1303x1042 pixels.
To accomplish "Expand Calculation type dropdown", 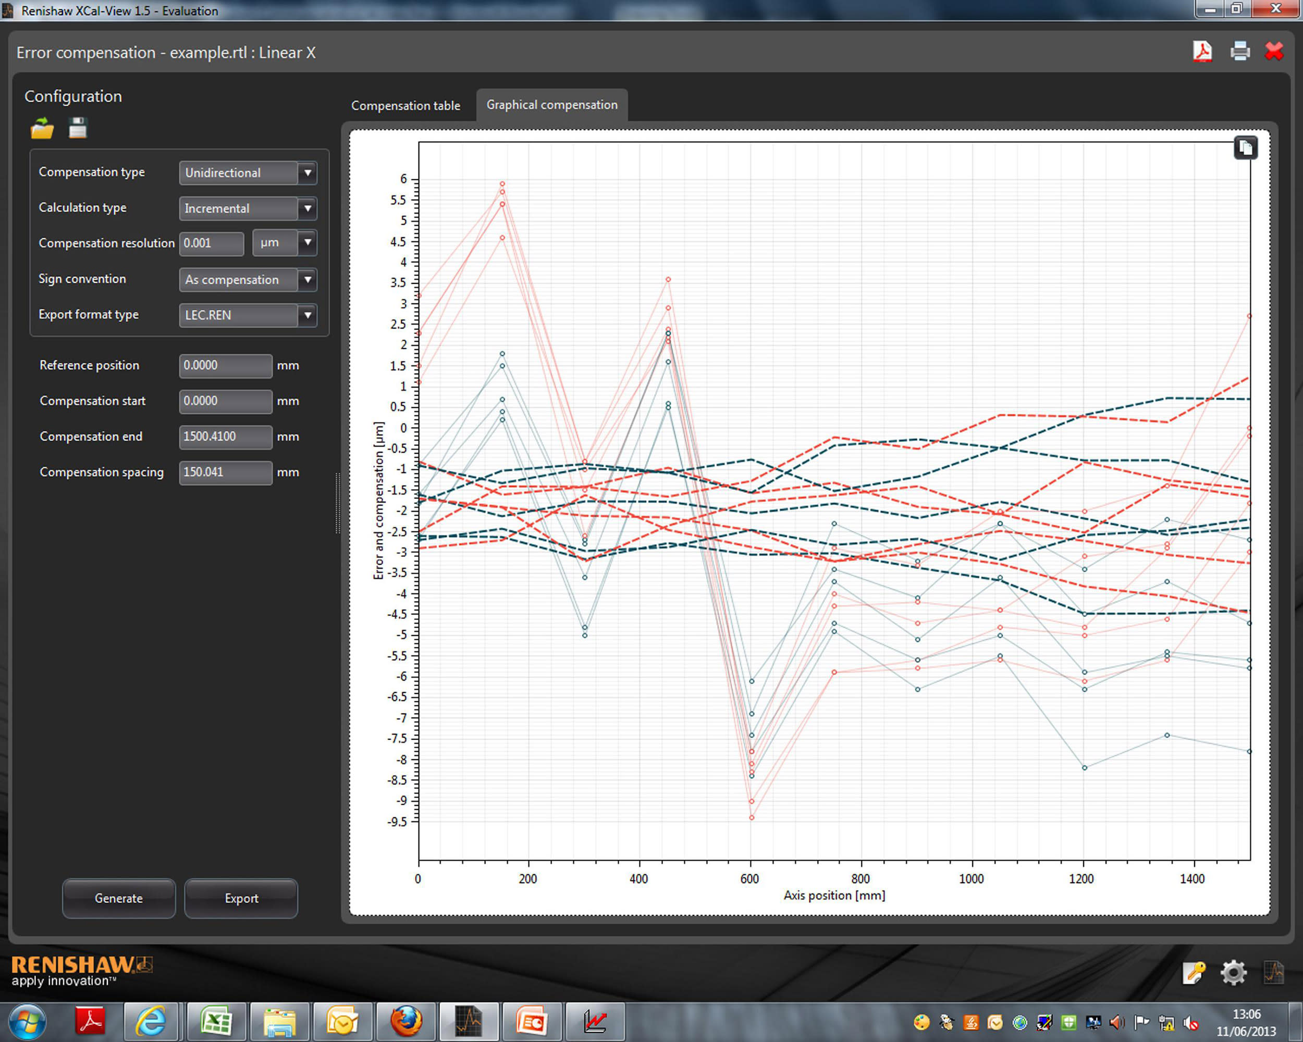I will (x=308, y=208).
